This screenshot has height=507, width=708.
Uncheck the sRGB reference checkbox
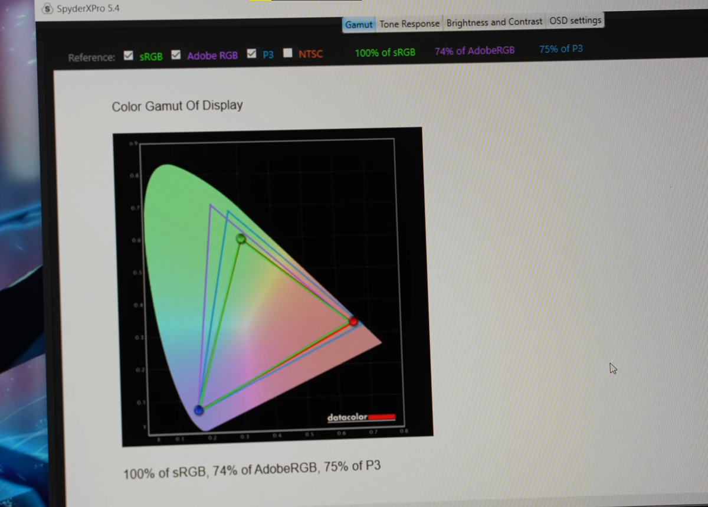(x=129, y=57)
